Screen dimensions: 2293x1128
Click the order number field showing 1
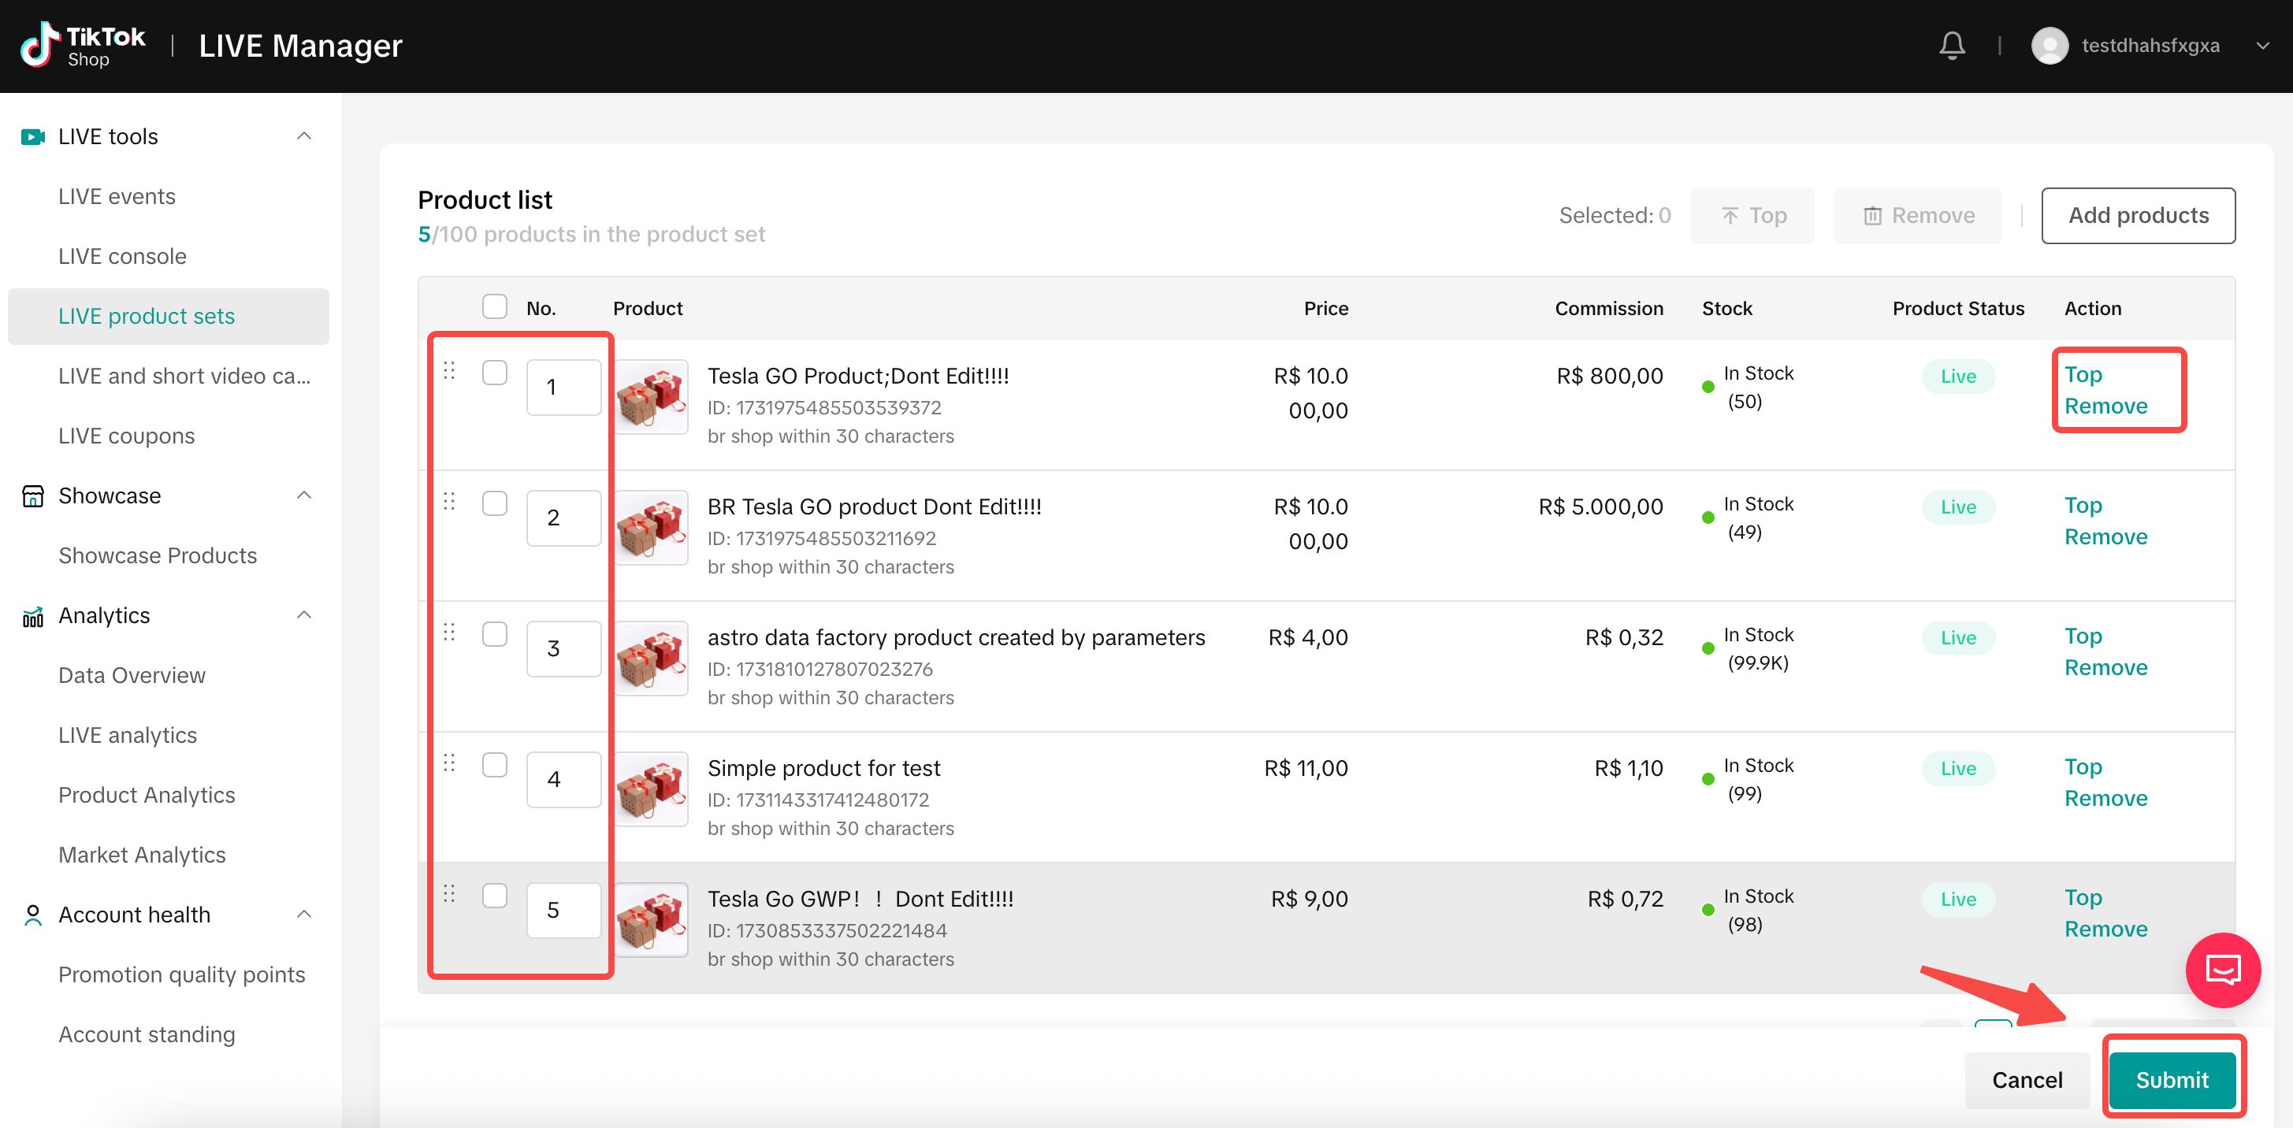pyautogui.click(x=563, y=387)
